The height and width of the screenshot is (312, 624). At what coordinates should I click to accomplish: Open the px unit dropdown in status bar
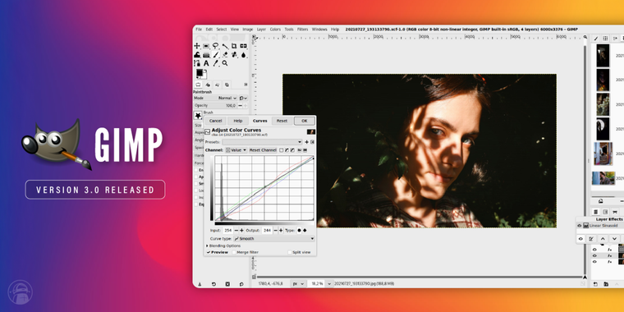click(298, 284)
